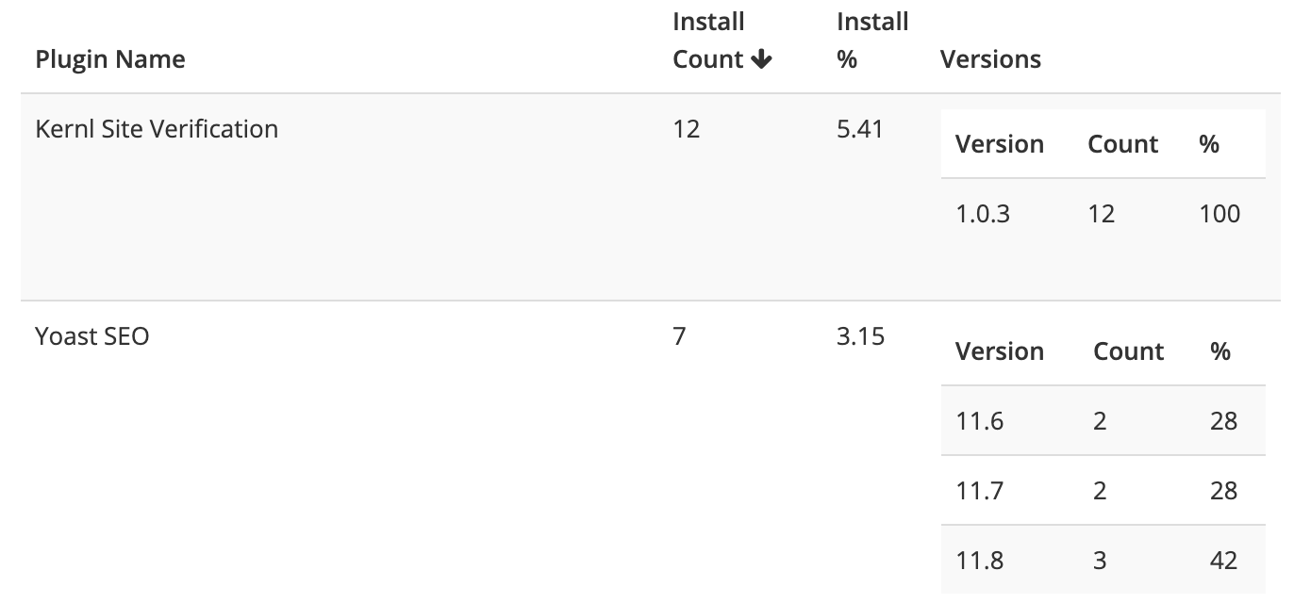Sort by Install % column

coord(871,40)
